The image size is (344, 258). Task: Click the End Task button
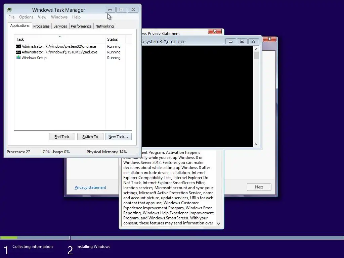click(62, 137)
